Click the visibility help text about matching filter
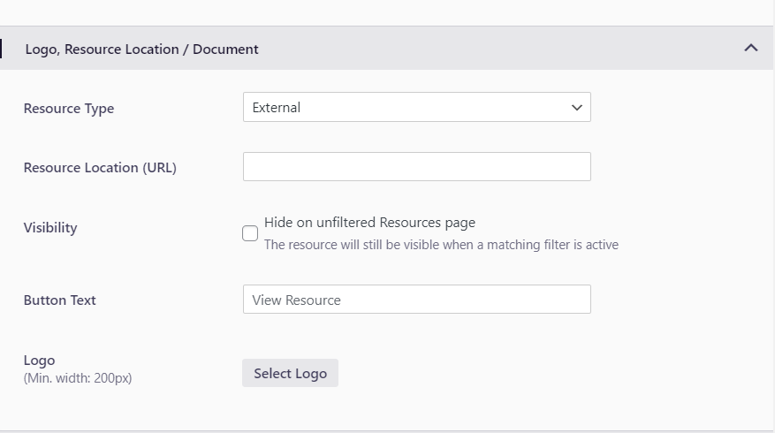The image size is (775, 433). (x=441, y=245)
